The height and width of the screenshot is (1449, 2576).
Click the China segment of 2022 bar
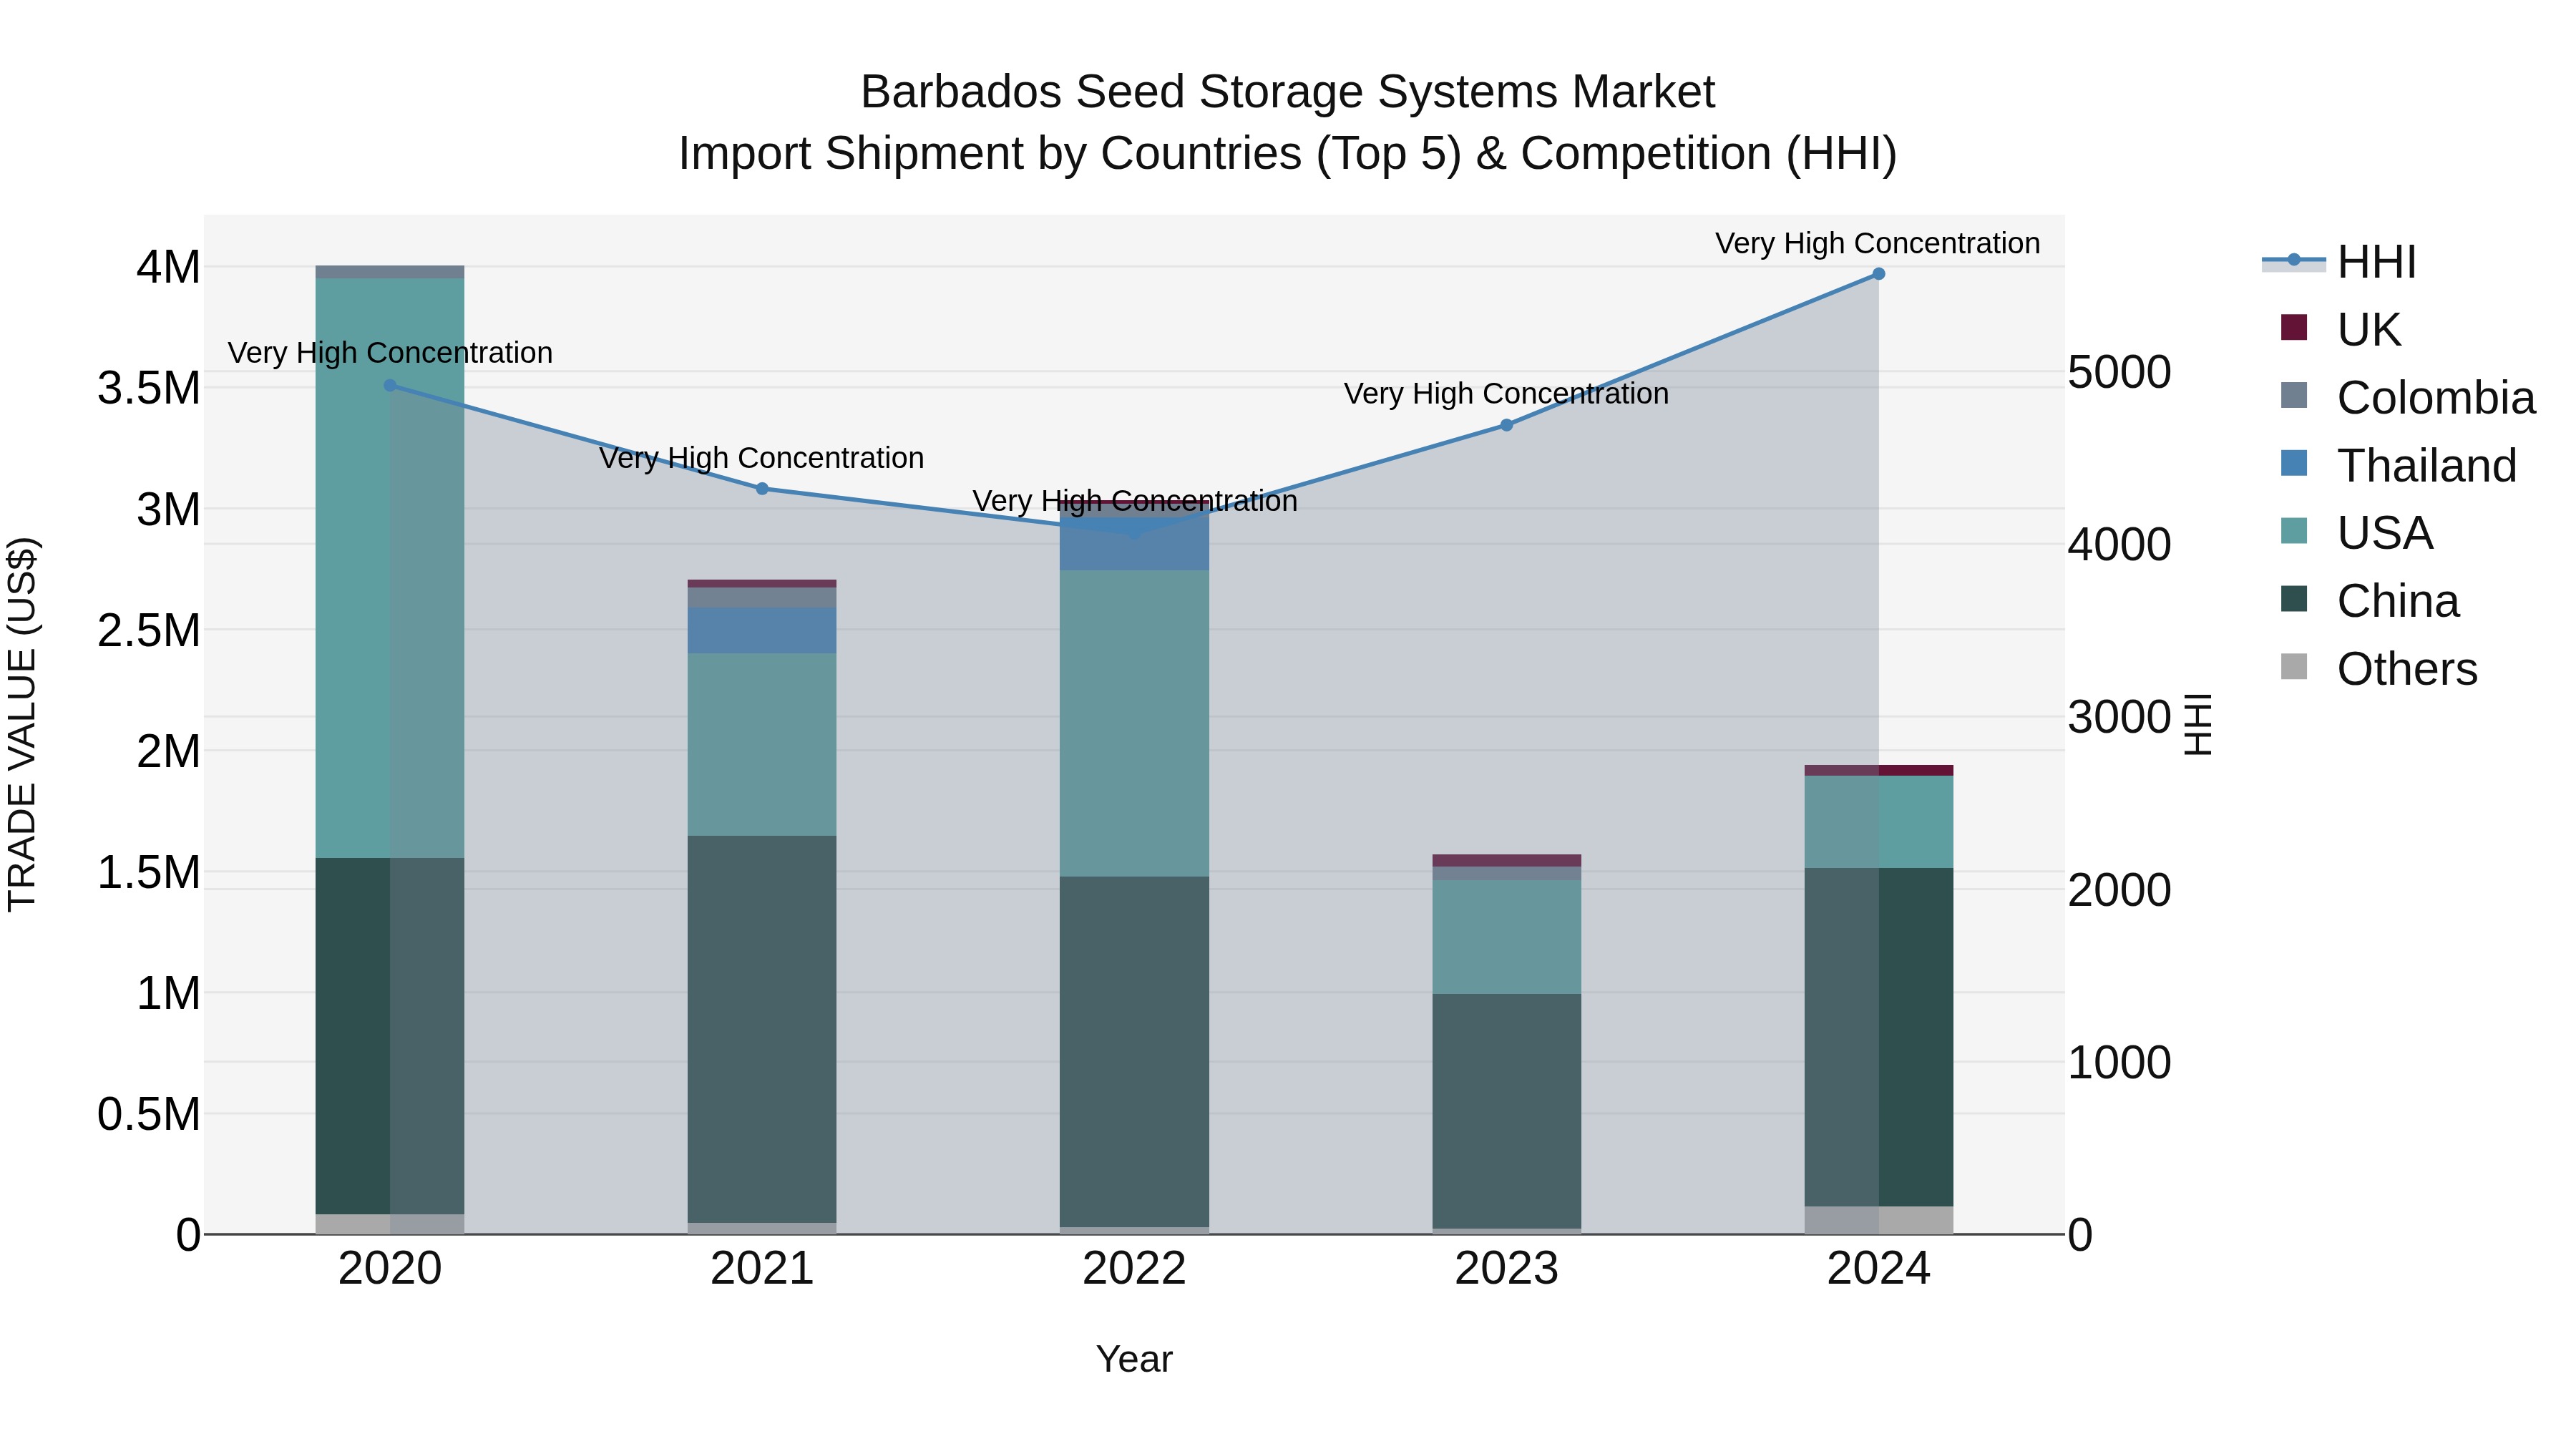click(1134, 1052)
